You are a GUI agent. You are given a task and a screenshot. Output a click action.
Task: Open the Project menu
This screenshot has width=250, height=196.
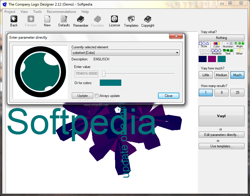(10, 12)
